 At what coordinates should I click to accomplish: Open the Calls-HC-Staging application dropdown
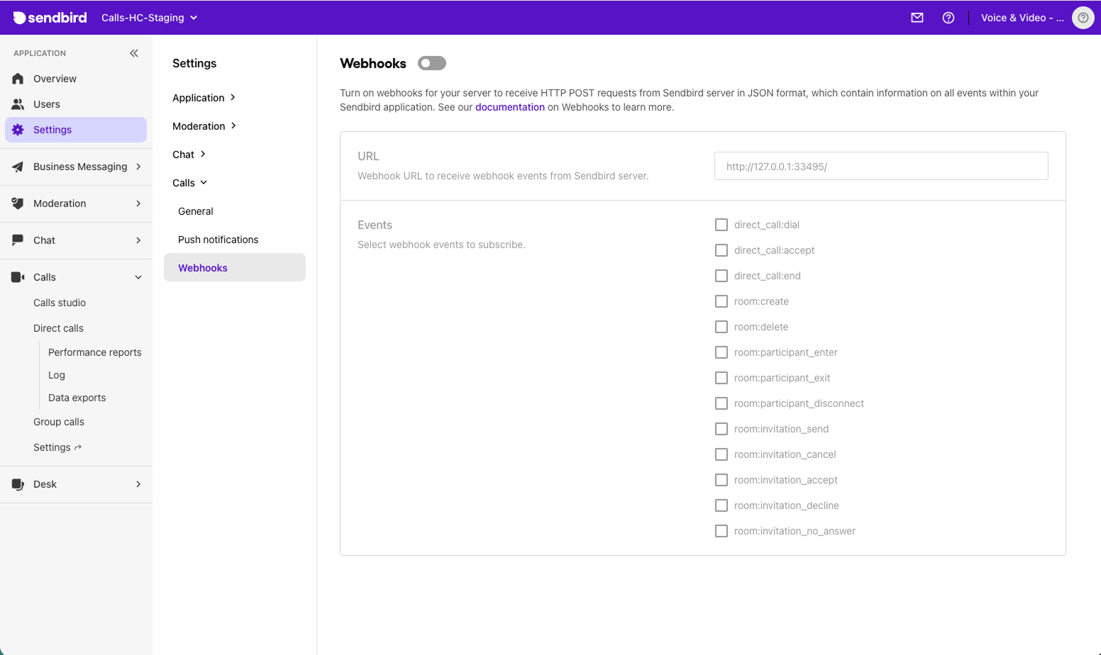click(150, 18)
